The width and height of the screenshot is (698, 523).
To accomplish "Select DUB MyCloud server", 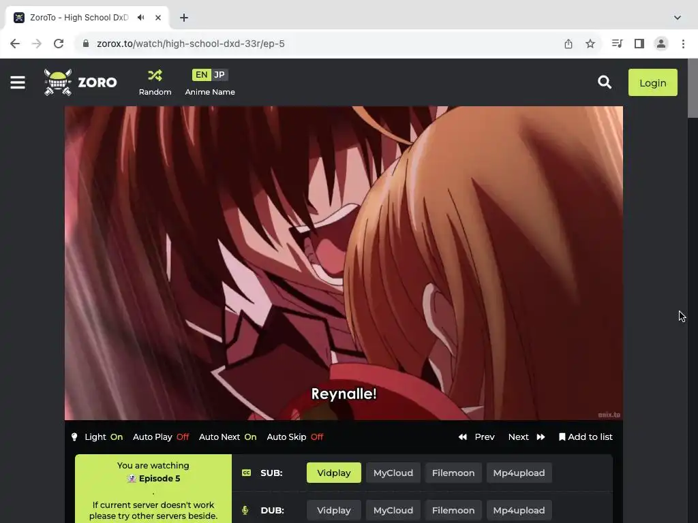I will pos(393,510).
